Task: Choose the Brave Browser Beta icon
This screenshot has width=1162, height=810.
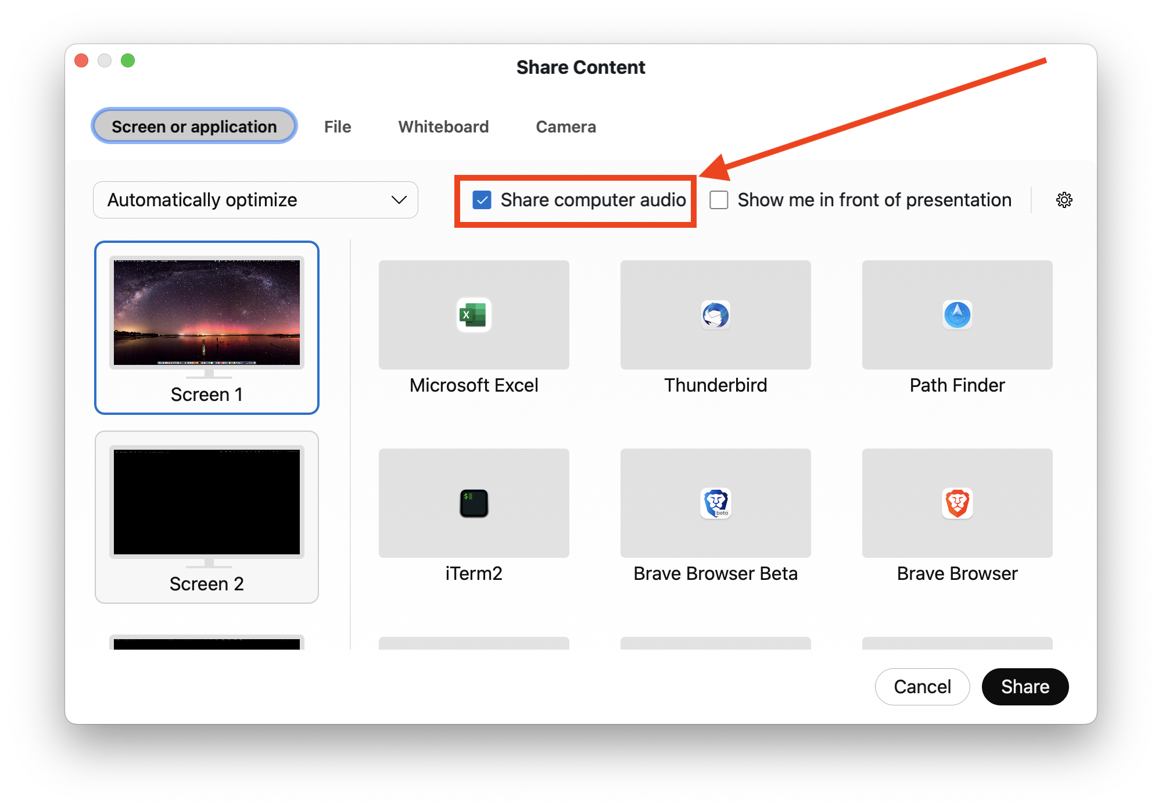Action: [x=715, y=503]
